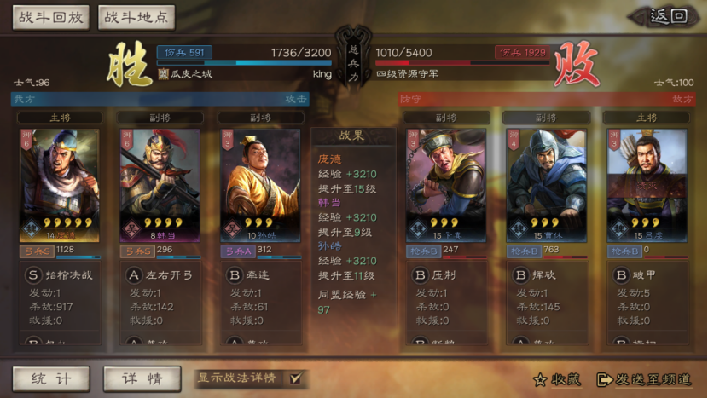Toggle the 显示战法详情 checkbox
Viewport: 708px width, 398px height.
pyautogui.click(x=295, y=378)
